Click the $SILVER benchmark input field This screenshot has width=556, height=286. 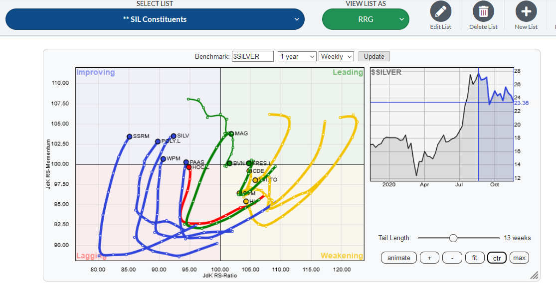pos(252,56)
